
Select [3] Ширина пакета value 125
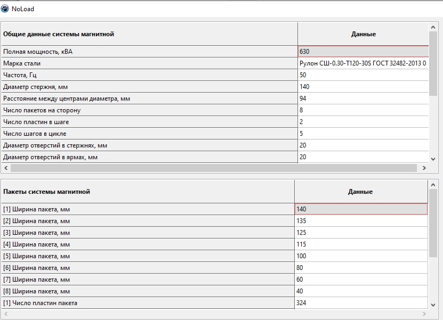tap(361, 233)
